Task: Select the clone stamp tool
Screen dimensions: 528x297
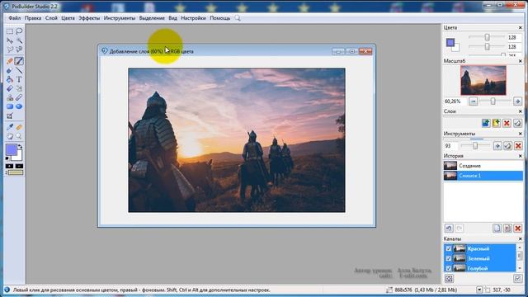Action: click(10, 97)
